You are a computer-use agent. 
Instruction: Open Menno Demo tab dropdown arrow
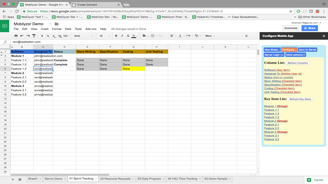coord(65,179)
